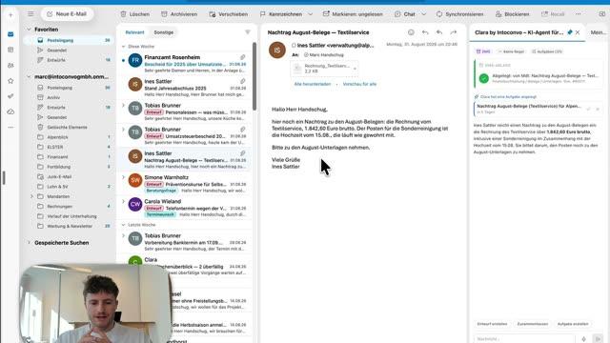Image resolution: width=610 pixels, height=343 pixels.
Task: Open the People contacts view
Action: pos(10,66)
